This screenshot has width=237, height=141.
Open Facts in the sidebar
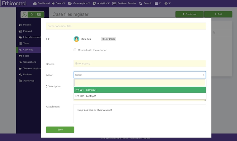pyautogui.click(x=26, y=56)
